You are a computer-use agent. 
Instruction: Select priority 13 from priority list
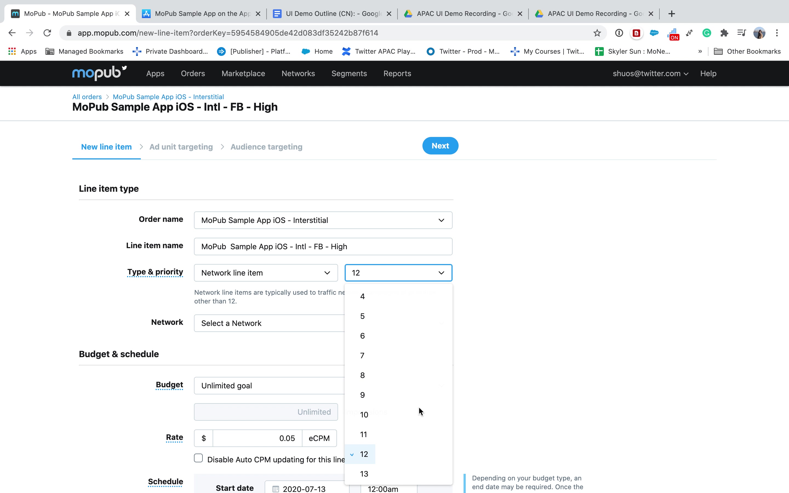pyautogui.click(x=364, y=474)
